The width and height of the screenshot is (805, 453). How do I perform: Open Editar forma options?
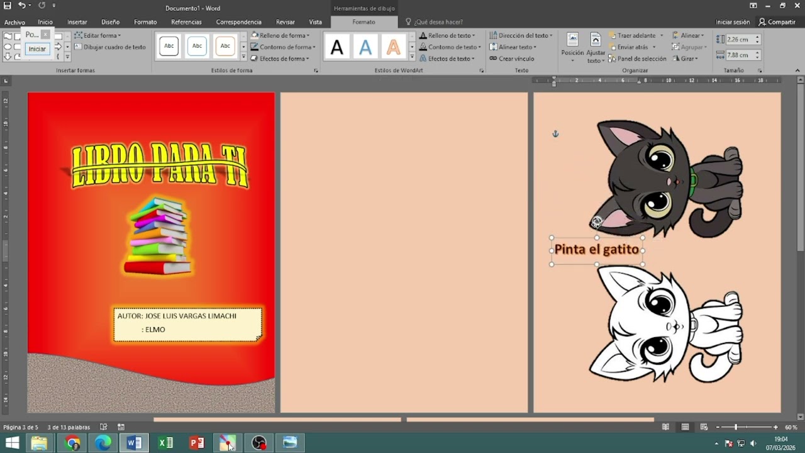tap(97, 35)
